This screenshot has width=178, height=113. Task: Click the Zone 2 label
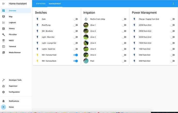(93, 31)
